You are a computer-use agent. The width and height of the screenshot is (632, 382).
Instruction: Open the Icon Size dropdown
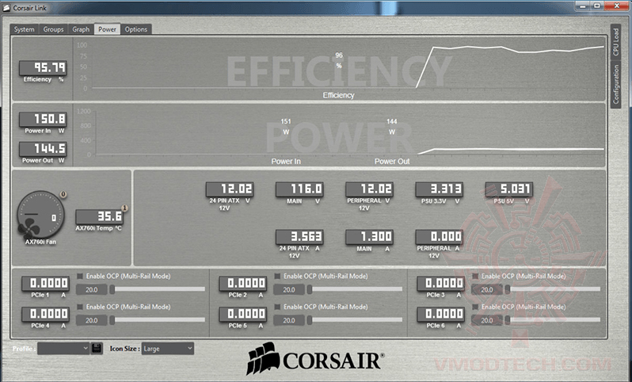[x=167, y=349]
